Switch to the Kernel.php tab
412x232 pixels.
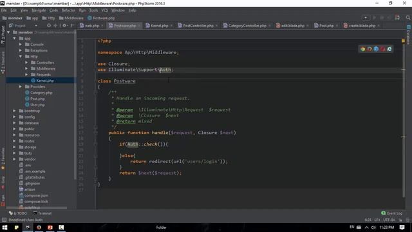[x=159, y=26]
